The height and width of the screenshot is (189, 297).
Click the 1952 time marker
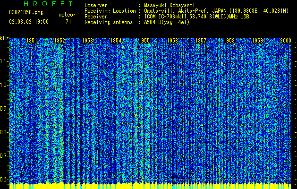tap(59, 41)
